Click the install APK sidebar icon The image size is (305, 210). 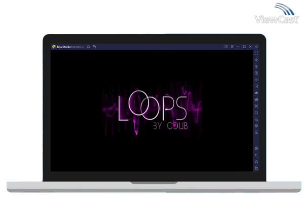pos(256,93)
